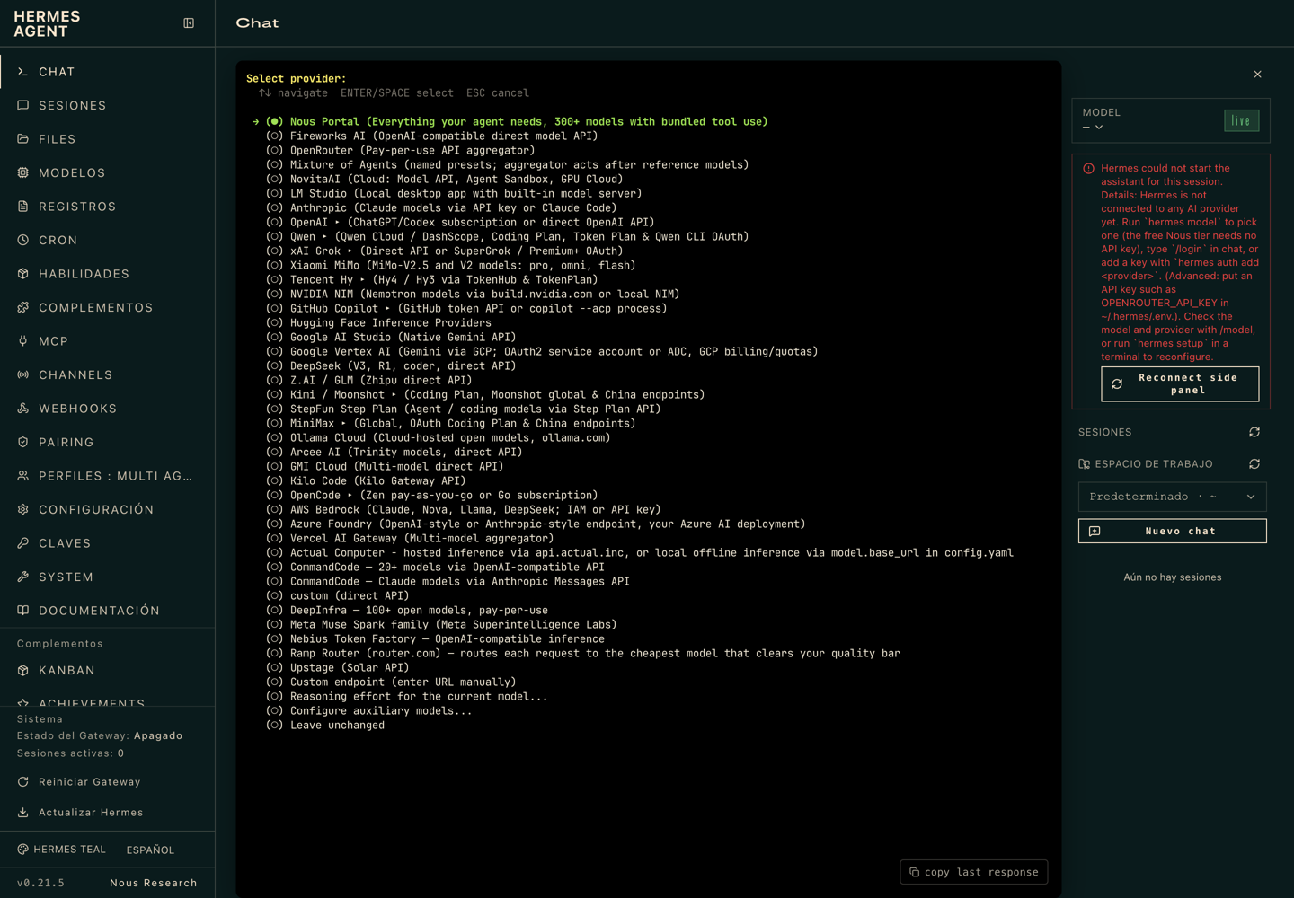Click the Webhooks icon
Viewport: 1294px width, 898px height.
23,409
